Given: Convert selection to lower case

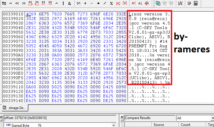Looking at the screenshot, I should tap(140, 3).
